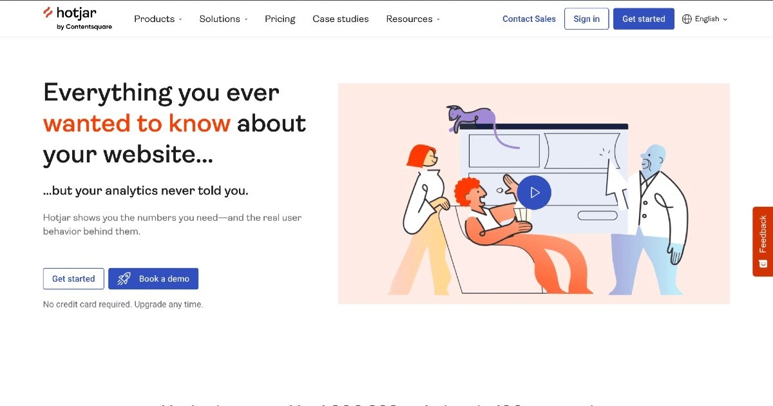Viewport: 773px width, 406px height.
Task: Click the purple cat in the illustration
Action: tap(472, 119)
